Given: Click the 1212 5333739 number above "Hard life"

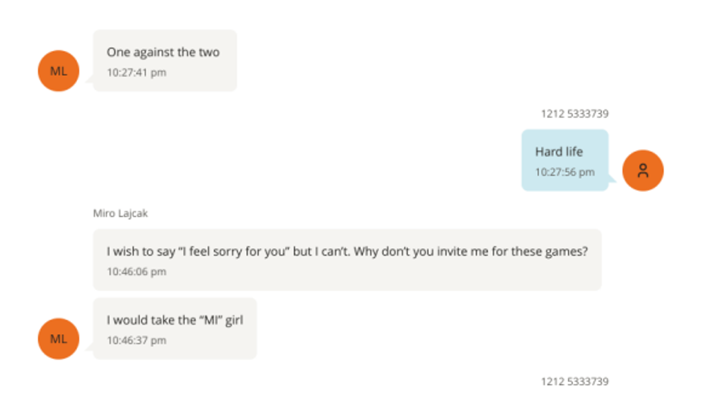Looking at the screenshot, I should (574, 114).
